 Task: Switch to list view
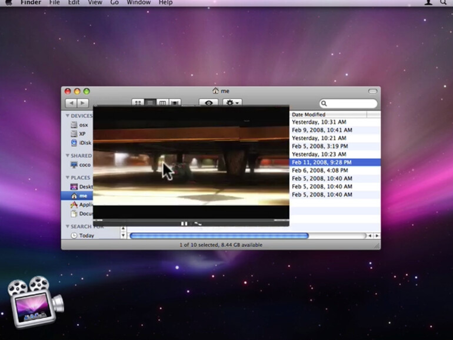[150, 103]
